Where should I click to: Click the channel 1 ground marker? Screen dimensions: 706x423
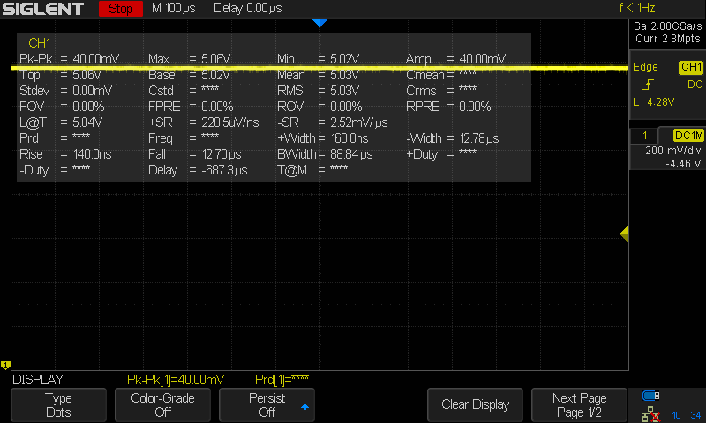[5, 365]
